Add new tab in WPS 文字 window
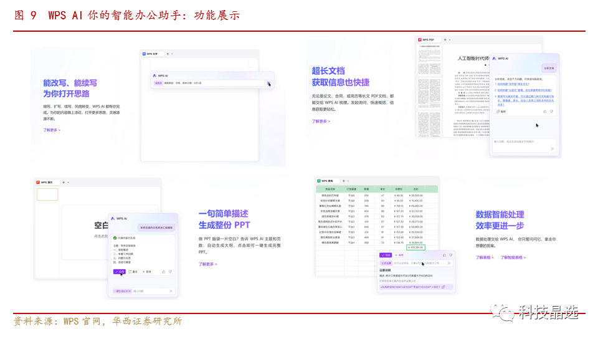Screen dimensions: 598x339 pyautogui.click(x=168, y=54)
